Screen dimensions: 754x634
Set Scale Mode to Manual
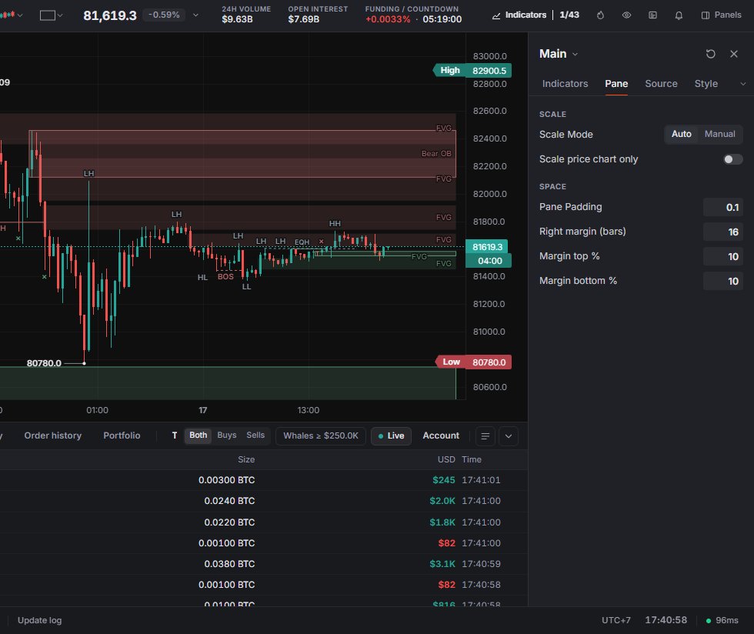[720, 134]
